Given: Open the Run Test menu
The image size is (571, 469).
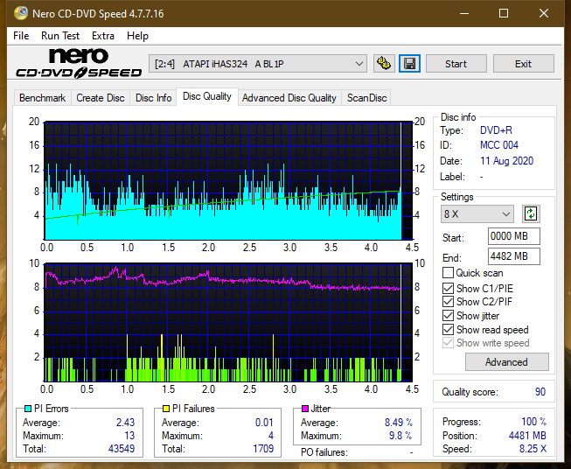Looking at the screenshot, I should click(60, 36).
